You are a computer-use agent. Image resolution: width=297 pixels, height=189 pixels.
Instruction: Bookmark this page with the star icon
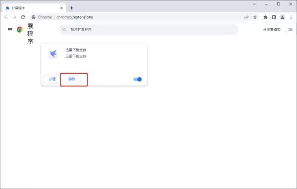click(255, 17)
